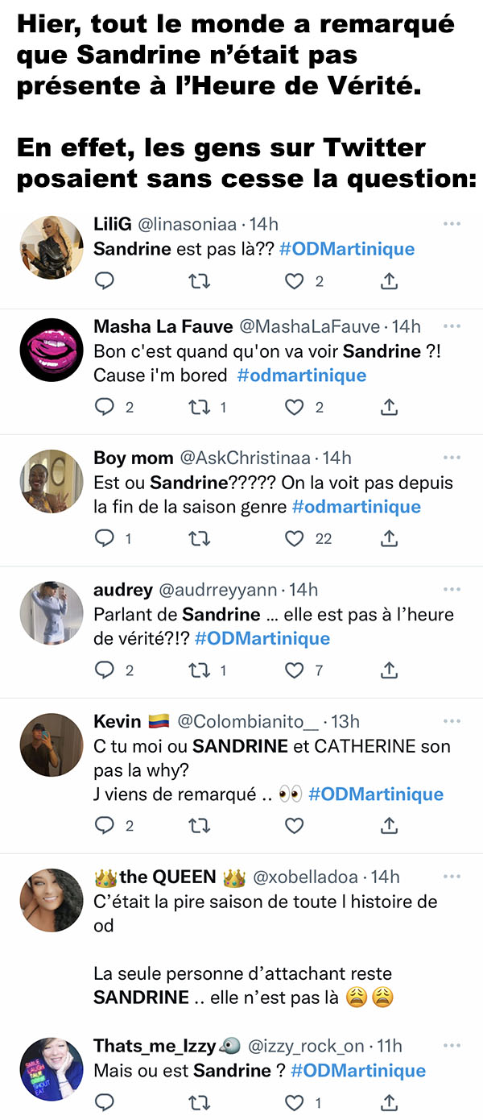Open more options on the QUEEN's tweet
Image resolution: width=483 pixels, height=1120 pixels.
point(452,876)
